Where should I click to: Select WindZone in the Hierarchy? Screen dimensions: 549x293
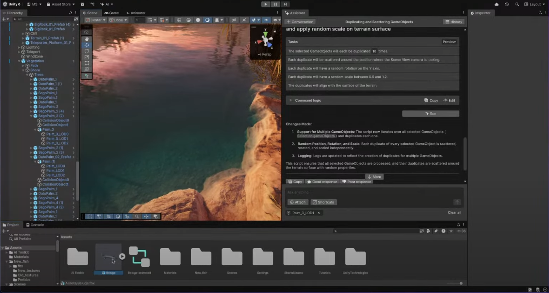click(x=34, y=56)
